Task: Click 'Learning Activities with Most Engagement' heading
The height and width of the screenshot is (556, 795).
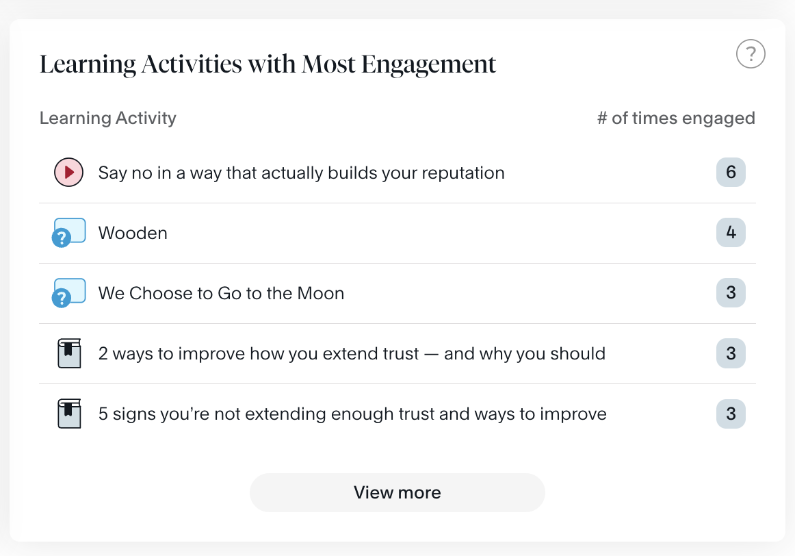Action: click(x=268, y=64)
